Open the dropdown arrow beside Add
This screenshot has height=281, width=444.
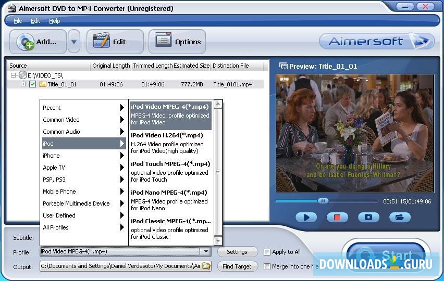(74, 42)
